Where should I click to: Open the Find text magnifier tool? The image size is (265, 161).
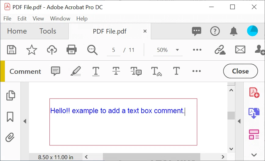(92, 50)
